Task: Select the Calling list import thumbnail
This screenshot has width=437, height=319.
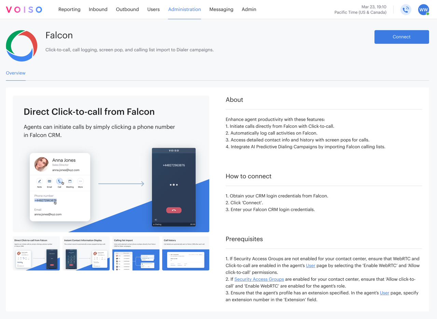Action: coord(136,253)
